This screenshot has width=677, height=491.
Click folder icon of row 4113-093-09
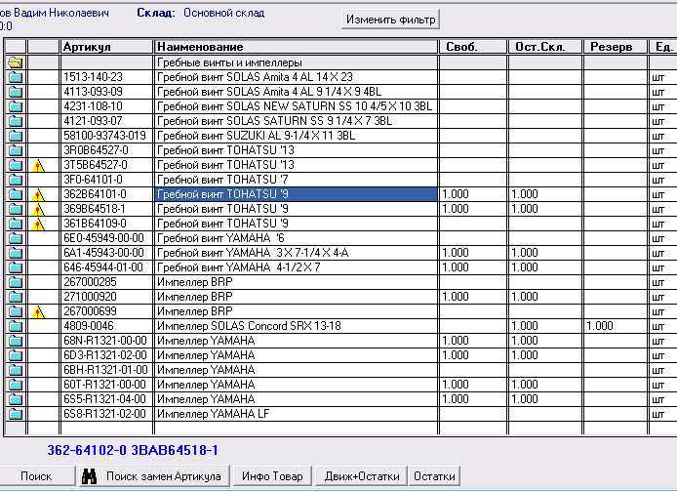point(15,92)
